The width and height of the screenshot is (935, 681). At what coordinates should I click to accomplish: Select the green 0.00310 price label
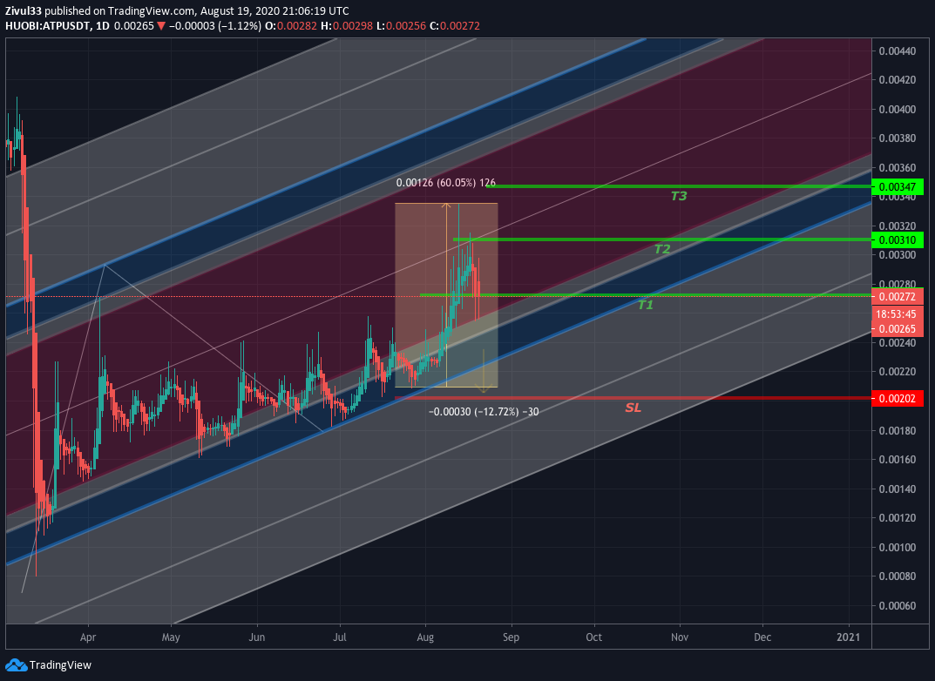pos(898,240)
